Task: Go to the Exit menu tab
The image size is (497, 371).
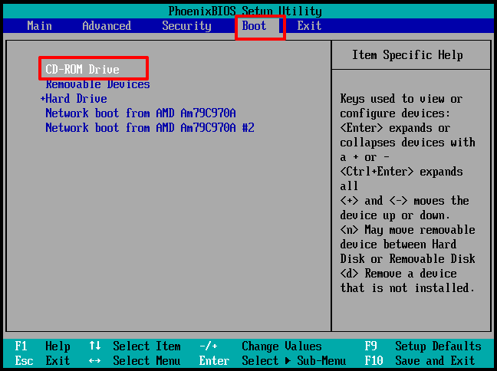Action: 309,25
